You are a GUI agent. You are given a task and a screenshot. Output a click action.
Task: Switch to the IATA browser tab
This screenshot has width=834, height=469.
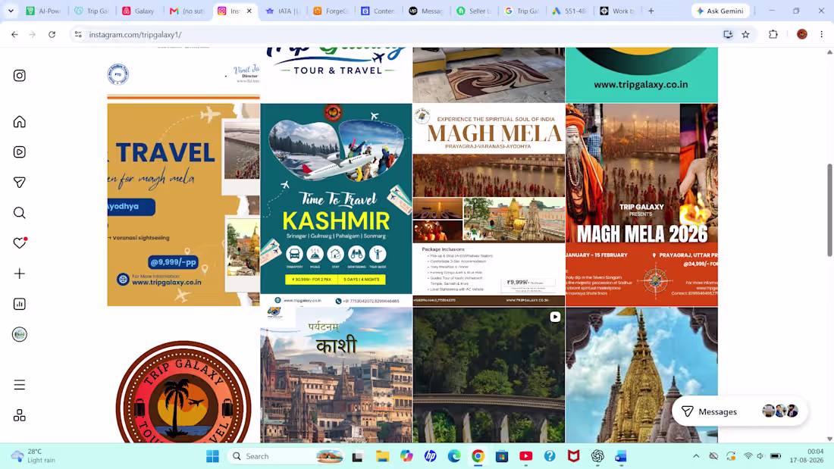click(283, 11)
